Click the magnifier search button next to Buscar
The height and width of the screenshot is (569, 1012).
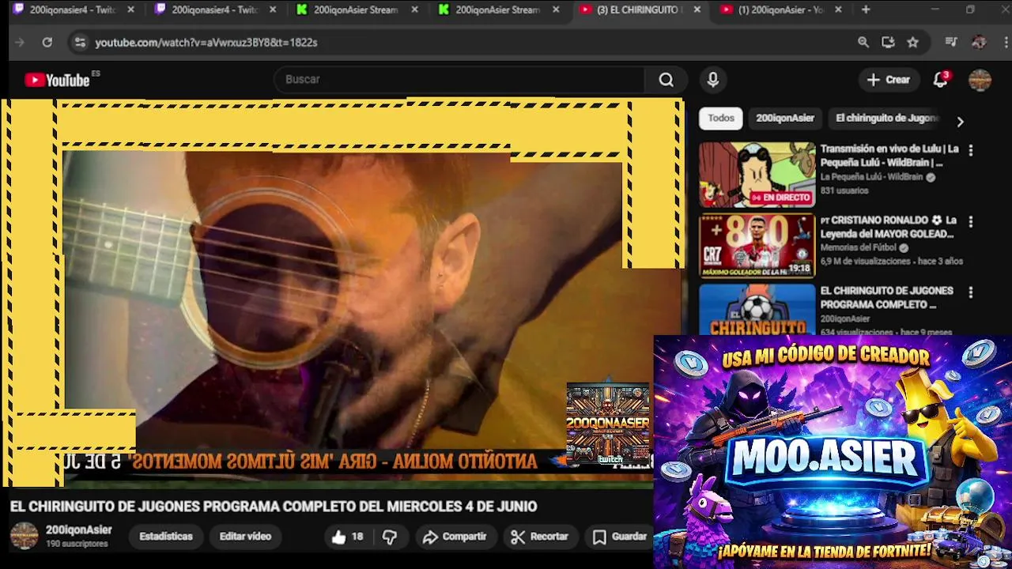pos(666,80)
